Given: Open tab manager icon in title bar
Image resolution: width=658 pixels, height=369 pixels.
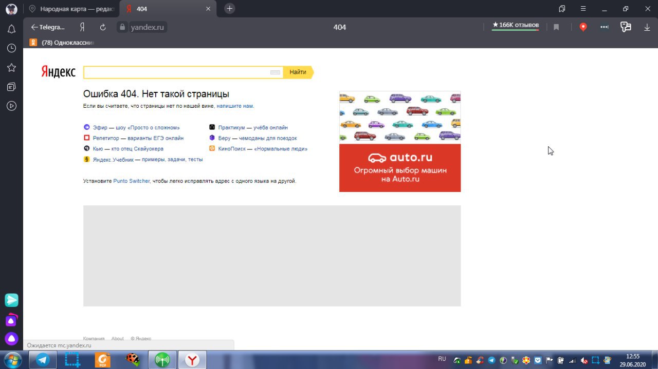Looking at the screenshot, I should [562, 9].
